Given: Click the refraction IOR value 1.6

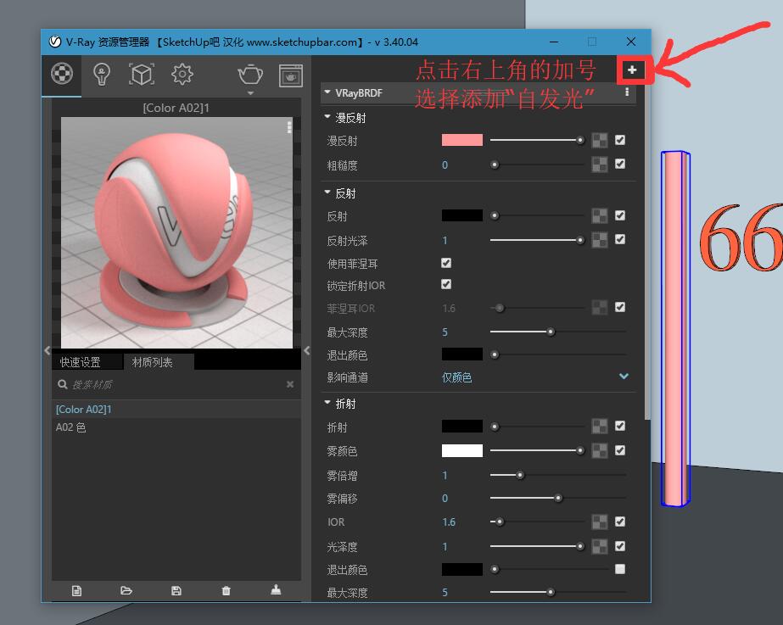Looking at the screenshot, I should 449,522.
